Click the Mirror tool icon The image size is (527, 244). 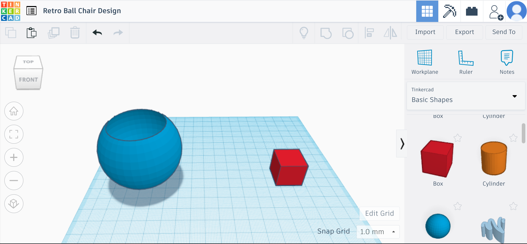coord(390,33)
